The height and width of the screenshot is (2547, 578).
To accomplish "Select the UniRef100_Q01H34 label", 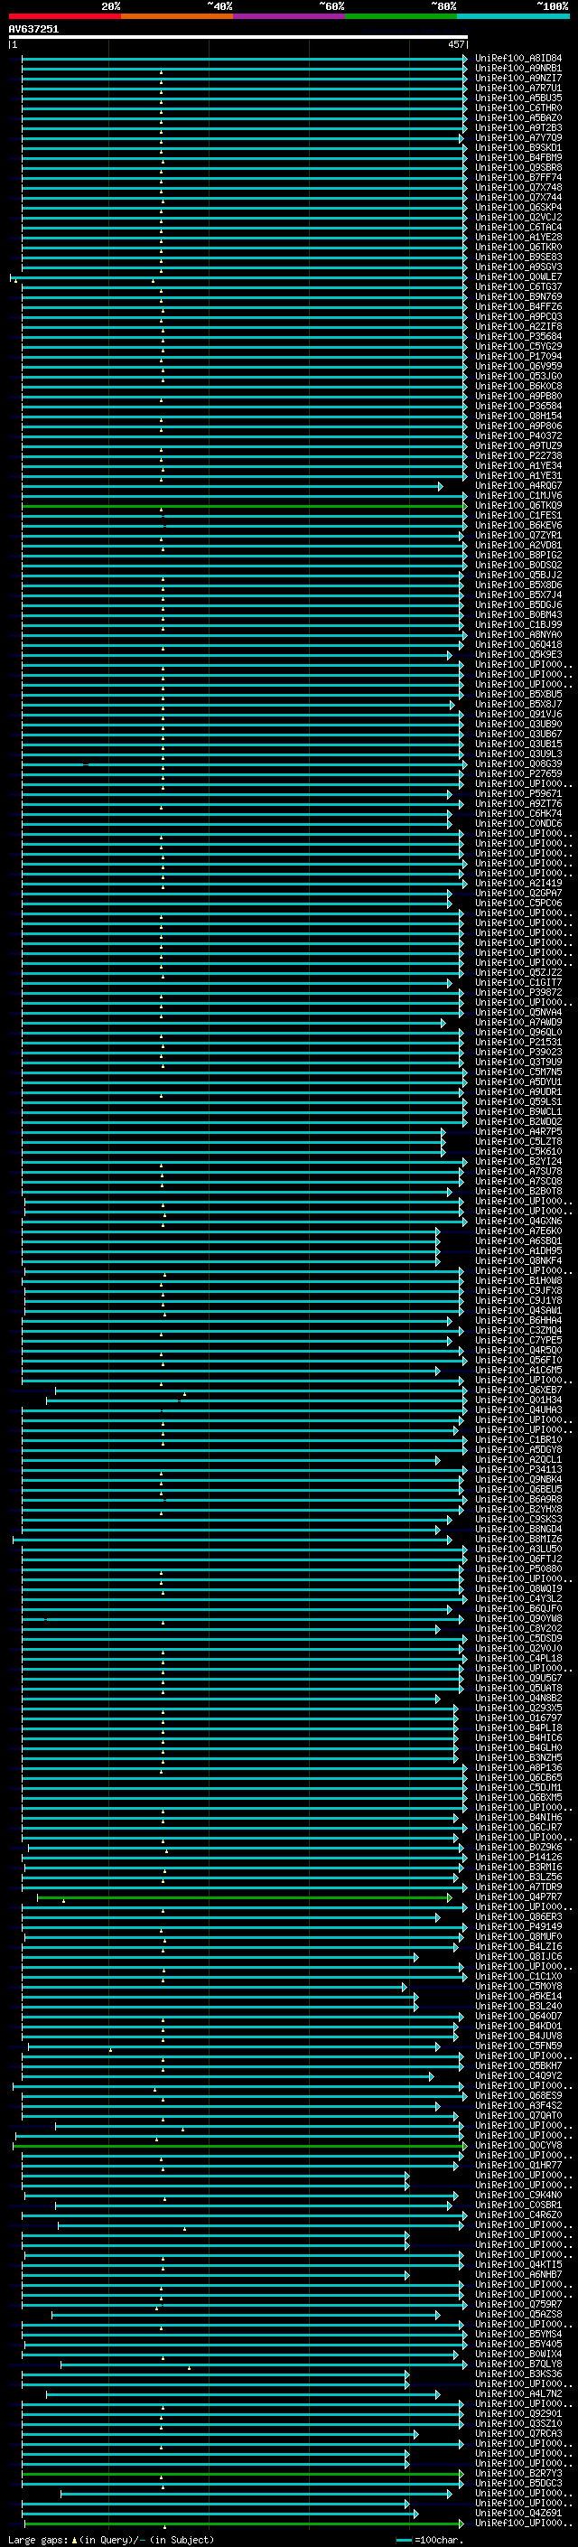I will coord(517,1400).
